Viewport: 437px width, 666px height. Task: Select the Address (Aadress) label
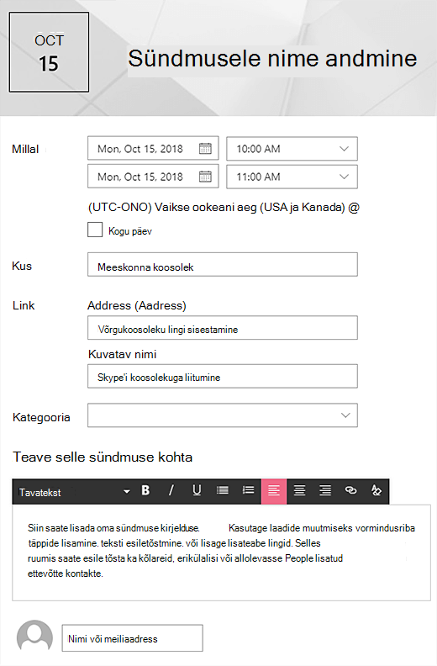(x=137, y=305)
